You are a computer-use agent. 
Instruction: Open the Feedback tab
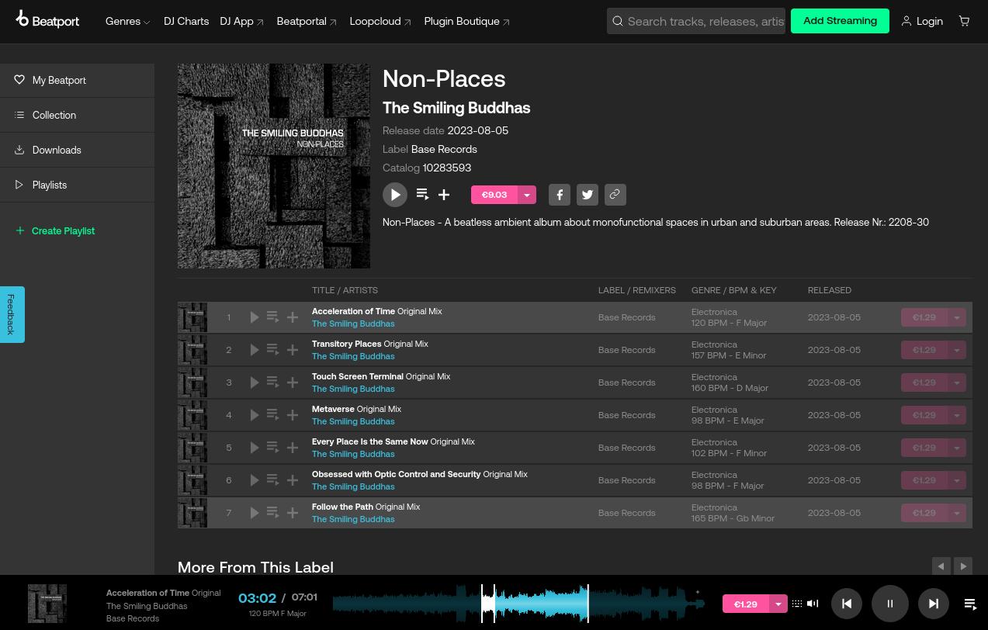[12, 314]
